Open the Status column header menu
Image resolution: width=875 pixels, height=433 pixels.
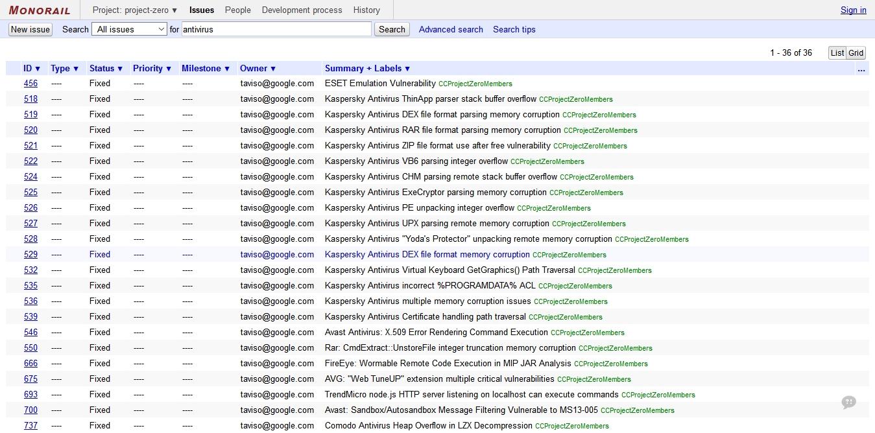coord(106,69)
